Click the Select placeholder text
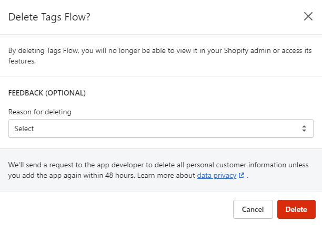The image size is (322, 225). coord(24,128)
